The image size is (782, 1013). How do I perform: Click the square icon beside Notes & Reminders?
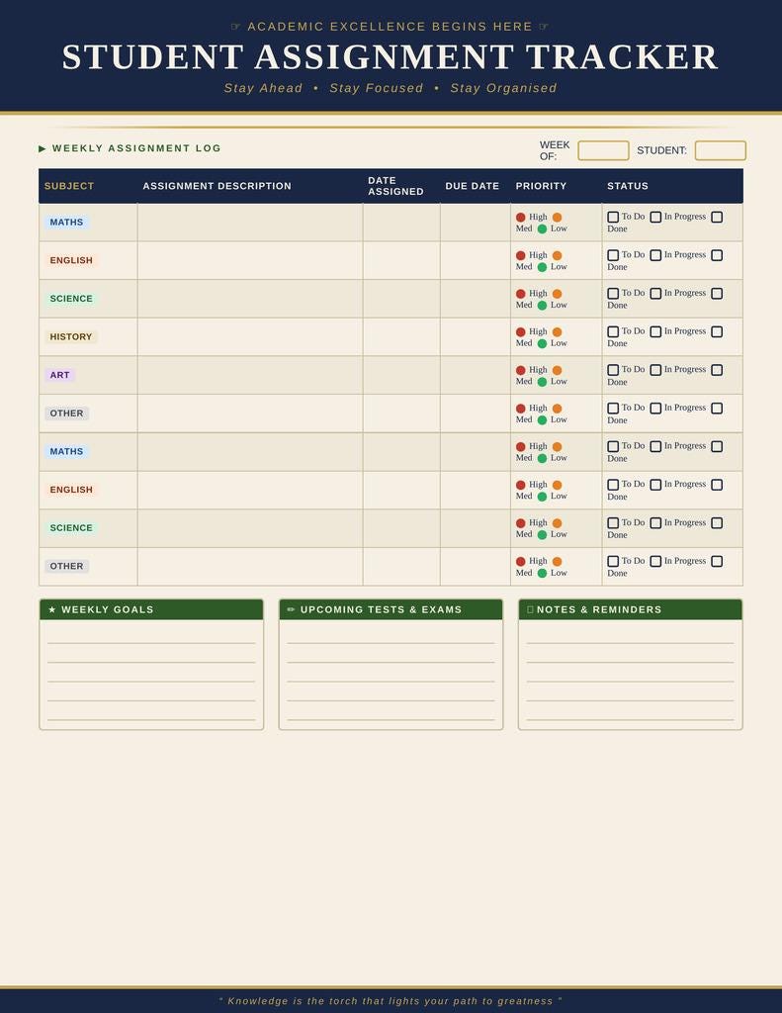pos(530,609)
